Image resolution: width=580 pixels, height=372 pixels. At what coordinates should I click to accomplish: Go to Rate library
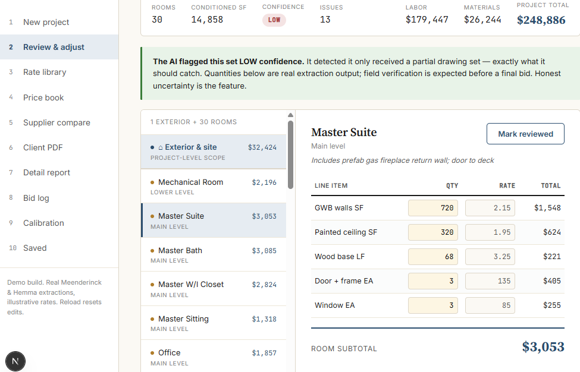[x=59, y=72]
